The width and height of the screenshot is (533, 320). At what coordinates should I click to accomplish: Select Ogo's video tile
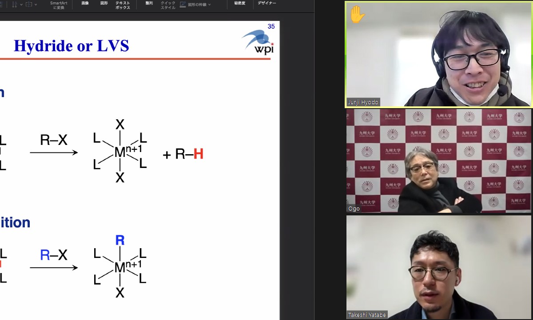(438, 161)
